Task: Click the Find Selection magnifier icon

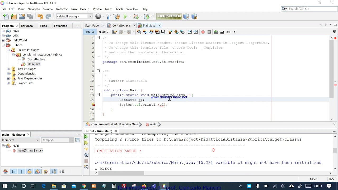Action: click(139, 32)
